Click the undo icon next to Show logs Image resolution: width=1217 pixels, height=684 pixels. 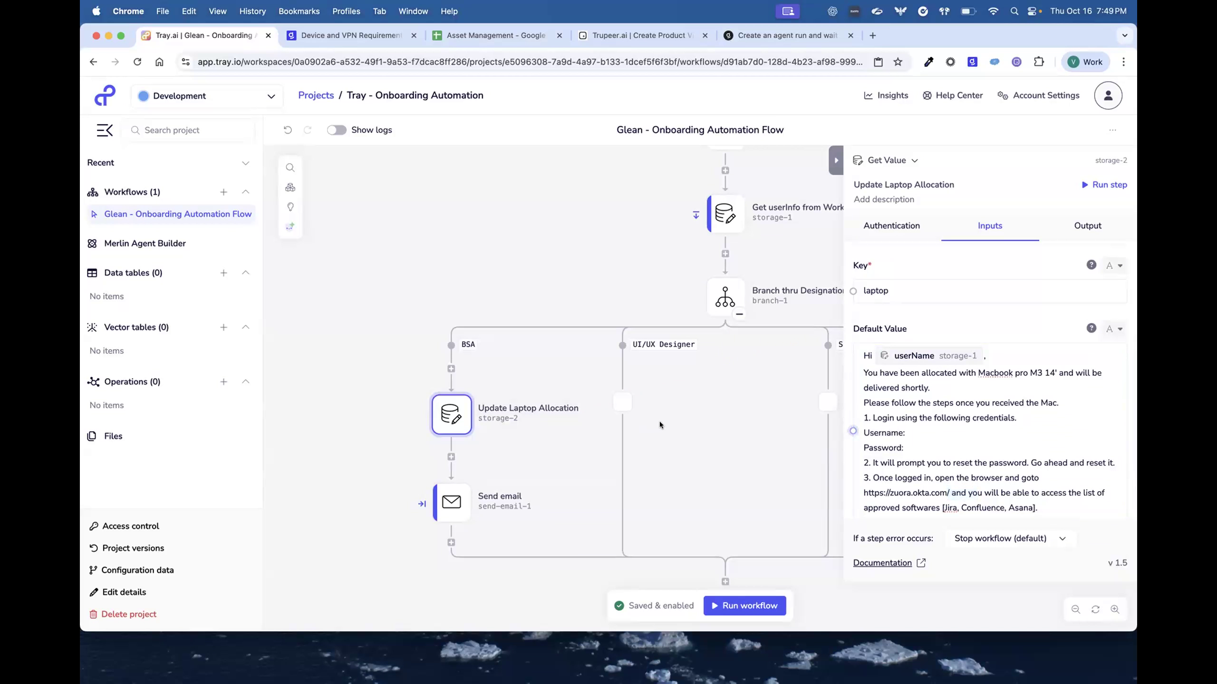(x=287, y=130)
